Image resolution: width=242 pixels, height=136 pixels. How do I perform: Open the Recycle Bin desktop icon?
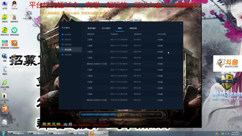click(5, 71)
